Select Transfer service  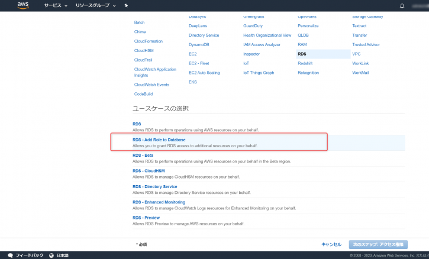click(x=360, y=35)
